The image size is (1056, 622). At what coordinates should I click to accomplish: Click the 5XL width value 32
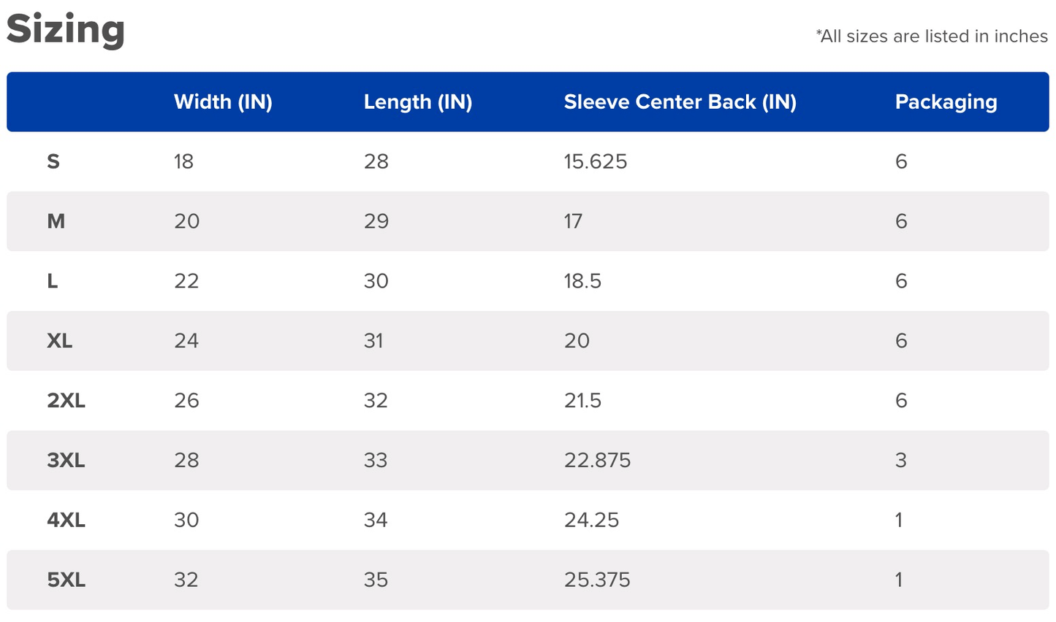[186, 580]
